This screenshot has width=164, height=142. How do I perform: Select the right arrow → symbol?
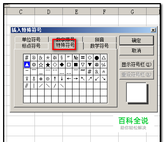76,79
